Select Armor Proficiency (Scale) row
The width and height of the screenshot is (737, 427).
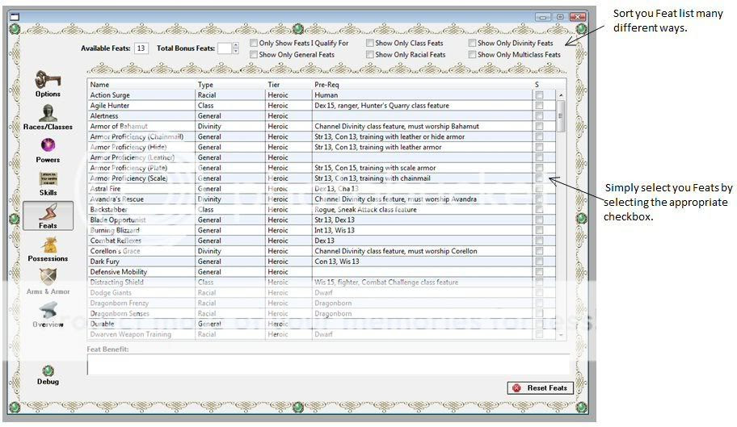(x=321, y=178)
